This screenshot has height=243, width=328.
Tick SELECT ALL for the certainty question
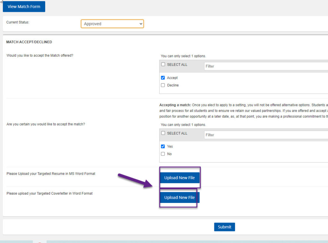163,133
